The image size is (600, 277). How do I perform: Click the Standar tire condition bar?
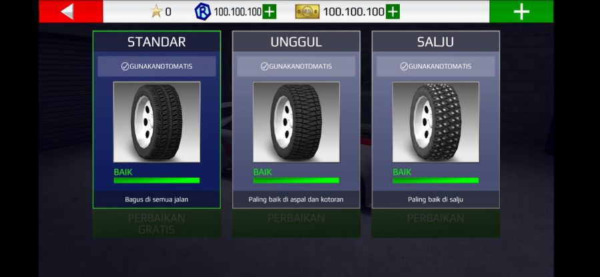(157, 180)
